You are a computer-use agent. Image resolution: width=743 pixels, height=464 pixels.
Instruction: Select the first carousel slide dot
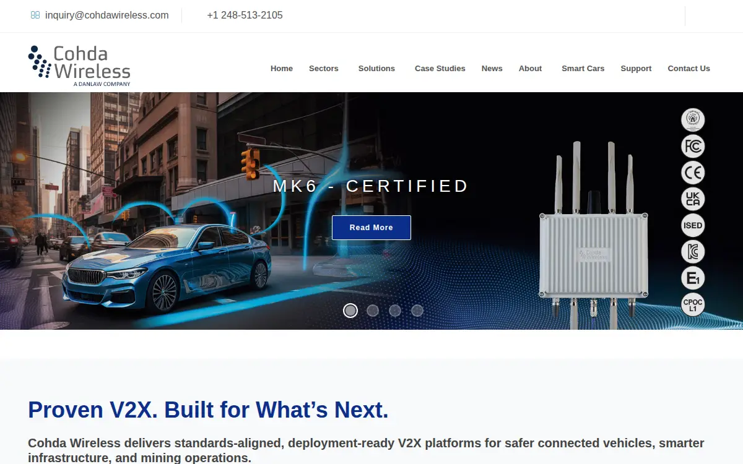pyautogui.click(x=350, y=311)
